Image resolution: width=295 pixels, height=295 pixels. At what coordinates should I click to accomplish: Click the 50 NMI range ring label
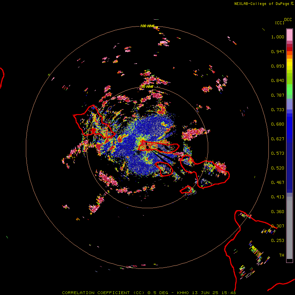(x=147, y=87)
